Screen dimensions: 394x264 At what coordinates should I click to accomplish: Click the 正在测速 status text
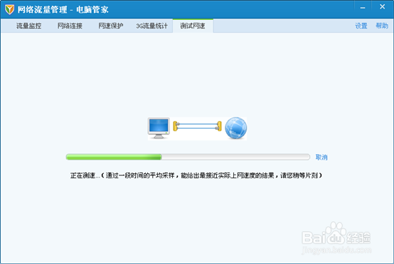pos(196,175)
